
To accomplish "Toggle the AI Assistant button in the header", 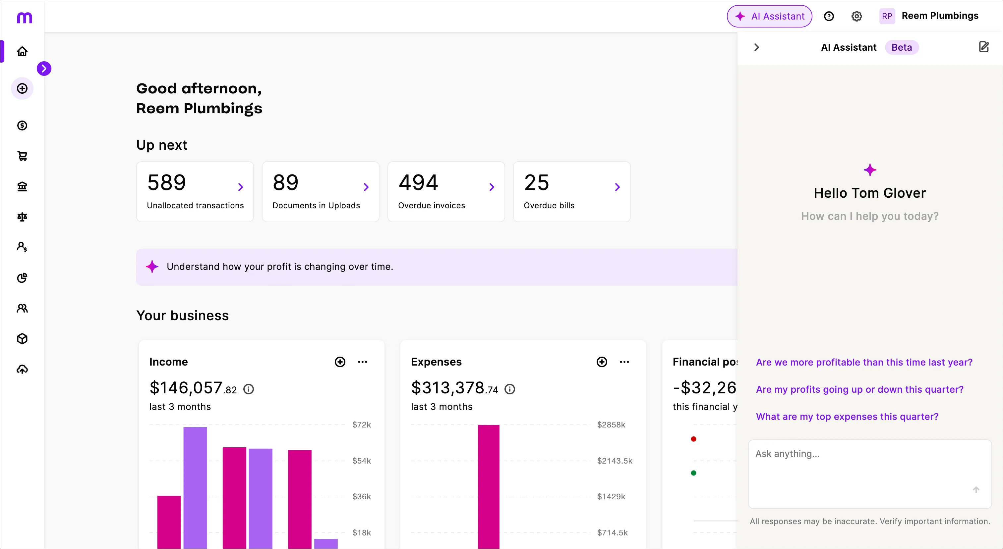I will point(769,16).
